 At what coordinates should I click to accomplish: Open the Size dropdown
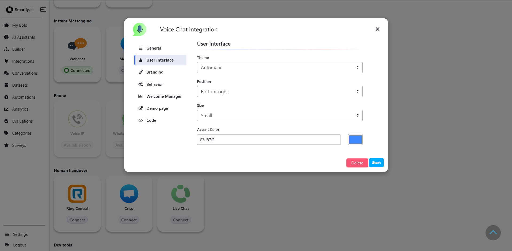(279, 115)
